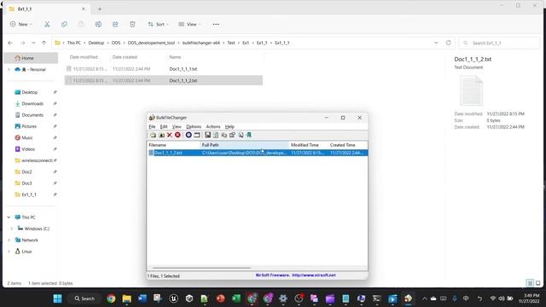Viewport: 546px width, 307px height.
Task: Click Delete trash icon in Explorer toolbar
Action: 132,25
